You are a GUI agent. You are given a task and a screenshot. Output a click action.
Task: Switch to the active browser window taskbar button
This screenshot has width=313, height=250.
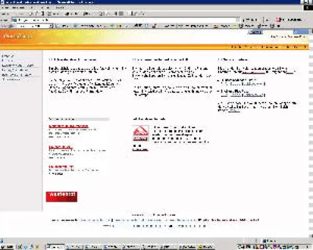point(55,247)
